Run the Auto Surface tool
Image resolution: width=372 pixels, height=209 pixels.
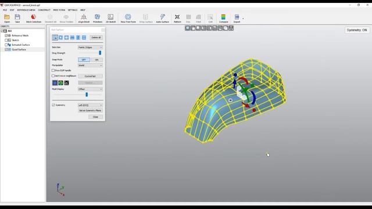coord(163,18)
